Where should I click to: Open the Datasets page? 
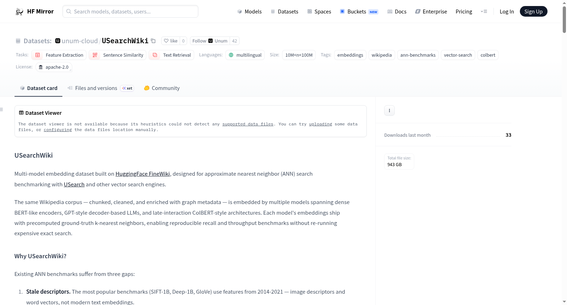(284, 12)
